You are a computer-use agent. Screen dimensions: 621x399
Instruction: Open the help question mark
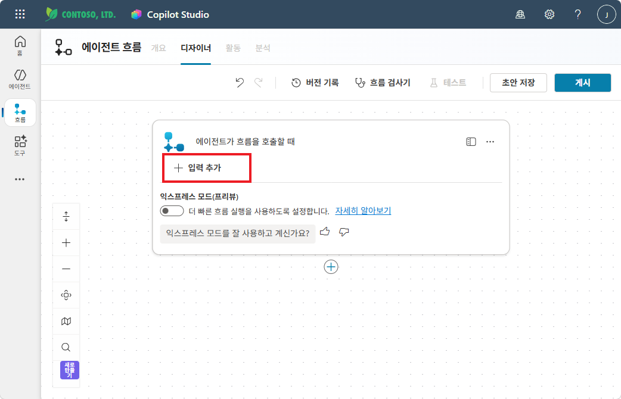point(578,15)
